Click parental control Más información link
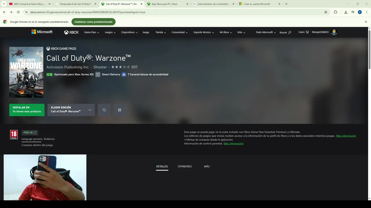371x208 pixels. (234, 144)
